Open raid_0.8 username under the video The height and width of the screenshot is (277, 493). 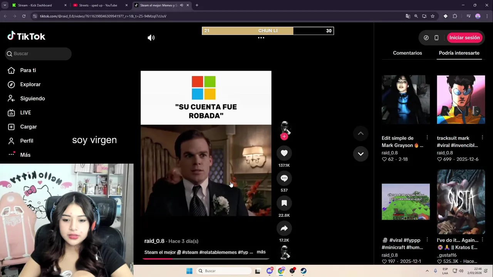(154, 241)
